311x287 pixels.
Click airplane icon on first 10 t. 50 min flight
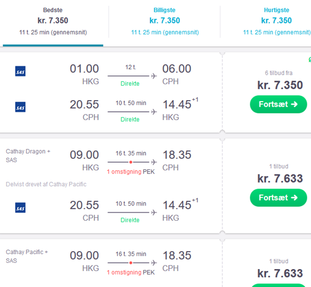pos(154,112)
